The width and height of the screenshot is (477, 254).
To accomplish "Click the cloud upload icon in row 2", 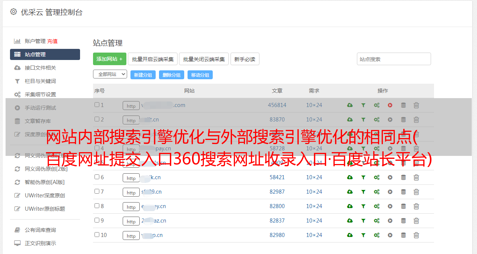I will (x=350, y=120).
